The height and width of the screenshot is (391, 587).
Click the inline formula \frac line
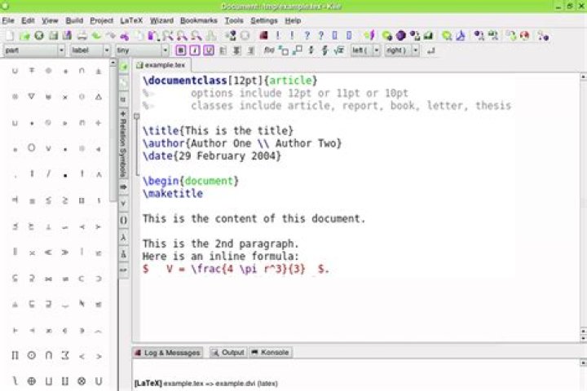tap(236, 269)
